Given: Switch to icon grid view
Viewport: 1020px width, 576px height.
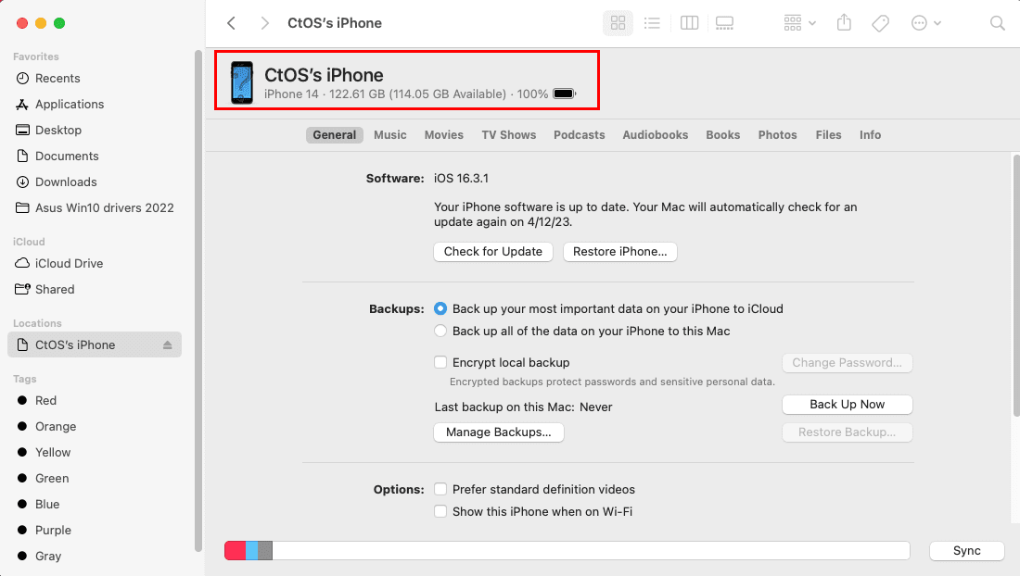Looking at the screenshot, I should click(x=618, y=23).
